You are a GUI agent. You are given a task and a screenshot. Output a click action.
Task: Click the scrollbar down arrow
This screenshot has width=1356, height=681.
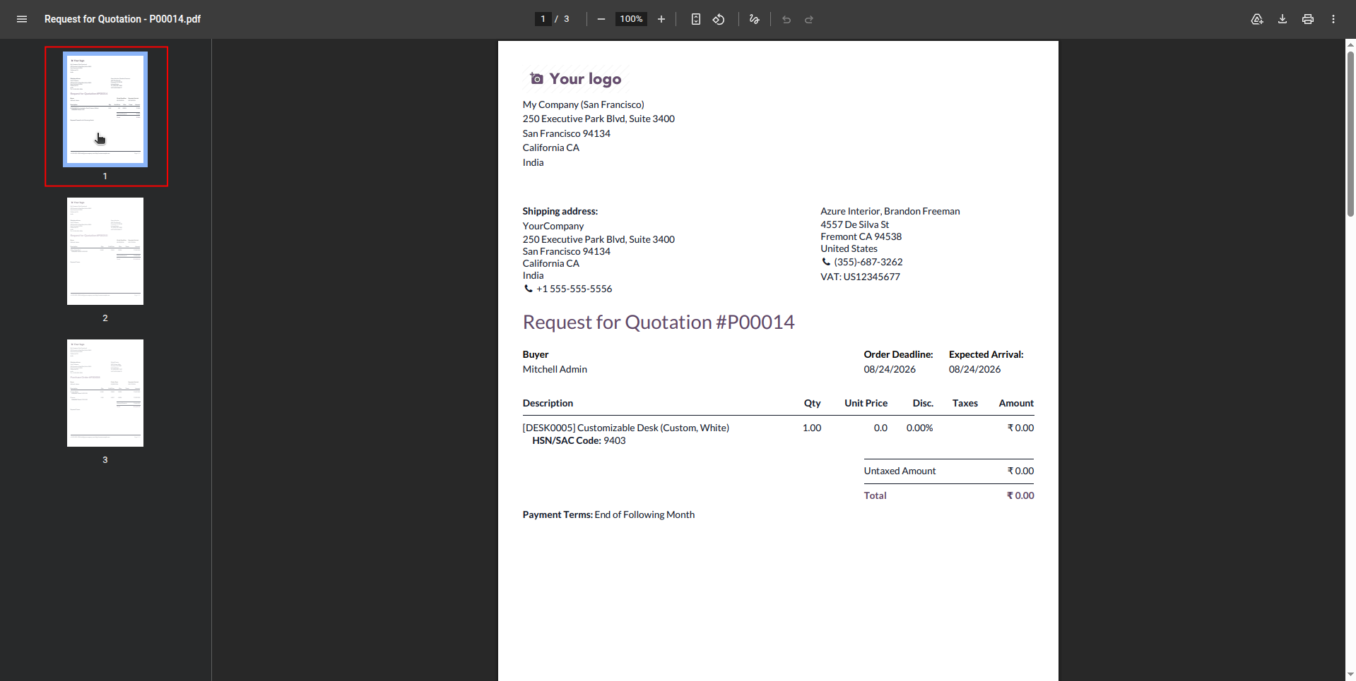pos(1350,675)
